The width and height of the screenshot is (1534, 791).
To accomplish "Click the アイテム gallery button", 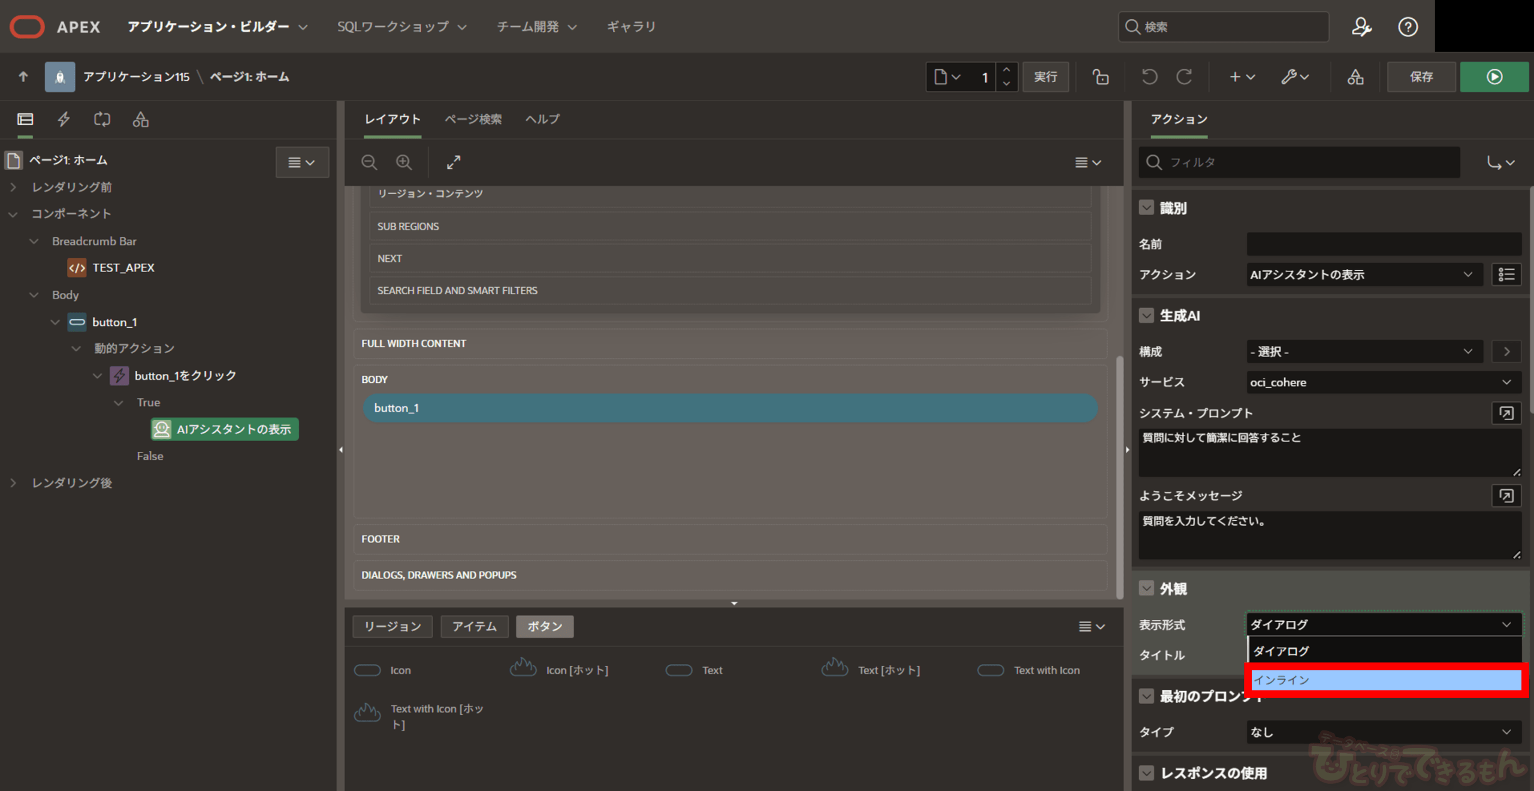I will [474, 626].
